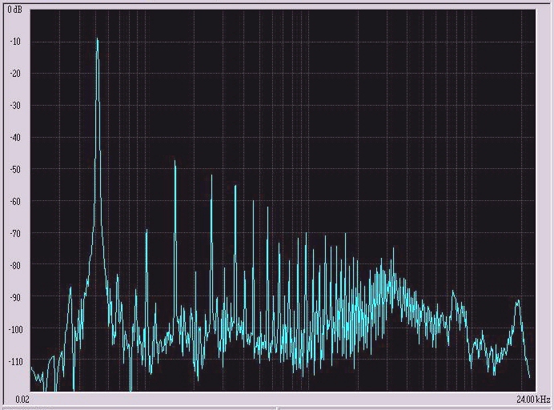This screenshot has width=554, height=410.
Task: Click the -110 axis label
Action: tap(15, 362)
